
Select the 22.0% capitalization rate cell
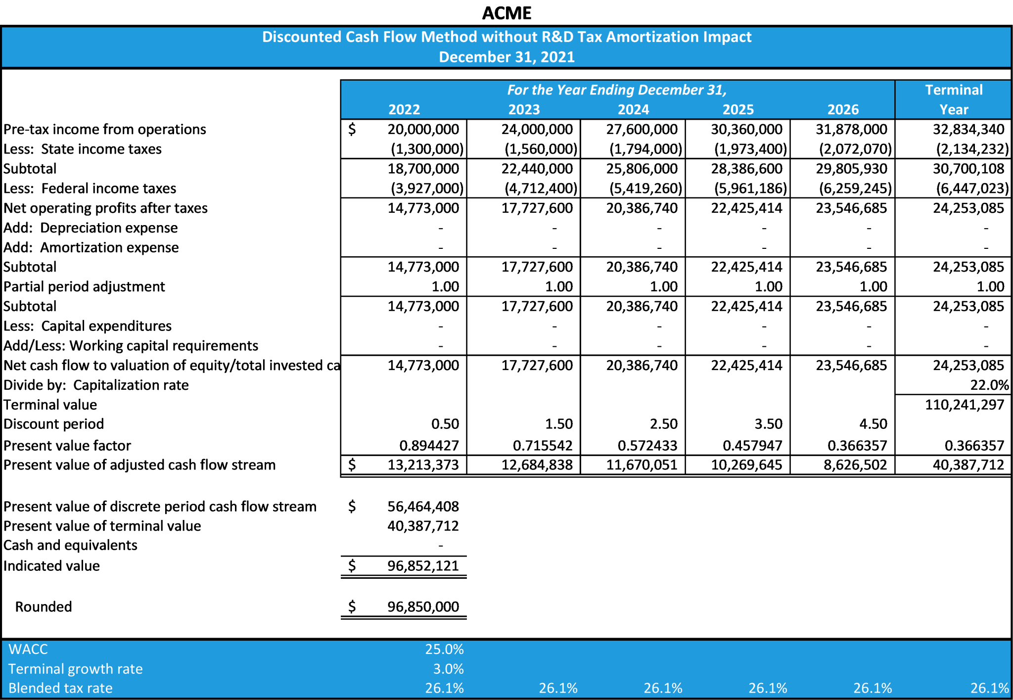click(989, 385)
